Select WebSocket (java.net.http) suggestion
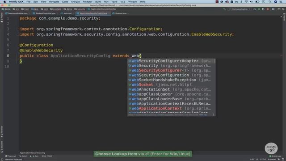286x161 pixels. pyautogui.click(x=171, y=85)
